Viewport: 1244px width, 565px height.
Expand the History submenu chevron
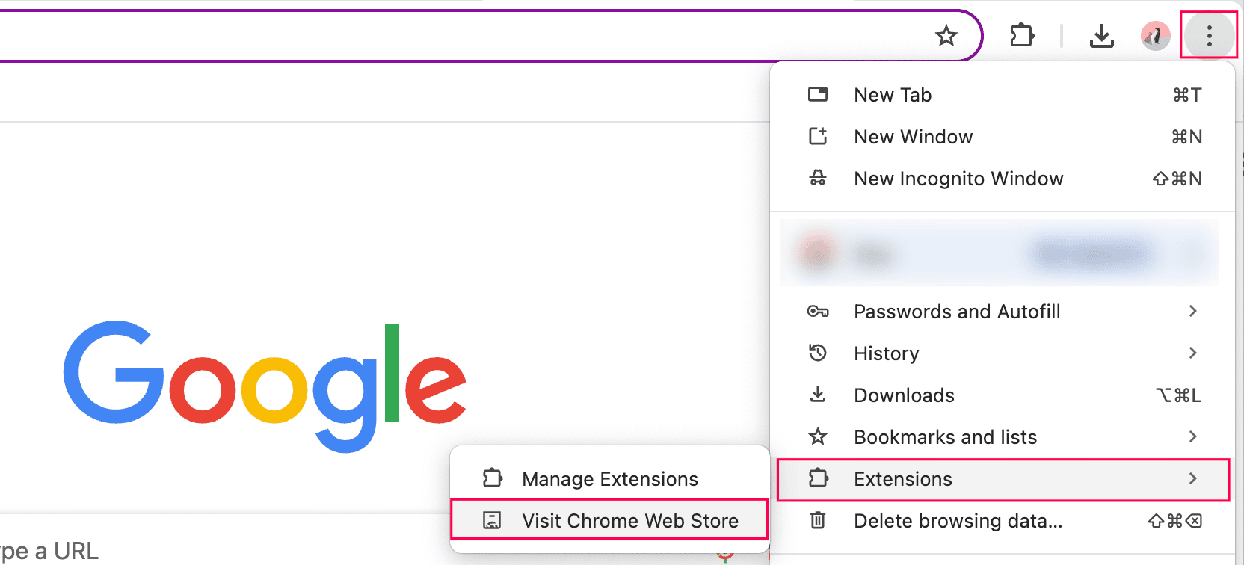[x=1193, y=353]
